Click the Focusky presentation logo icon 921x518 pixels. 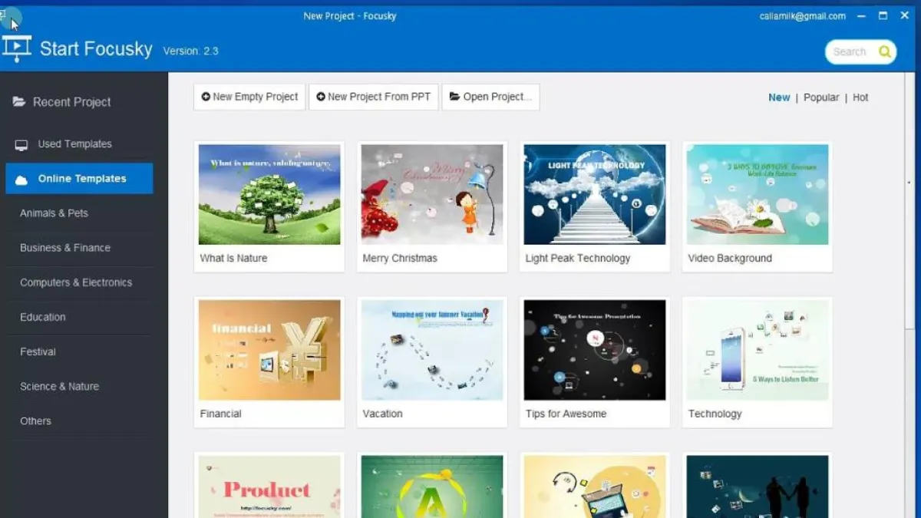[17, 48]
